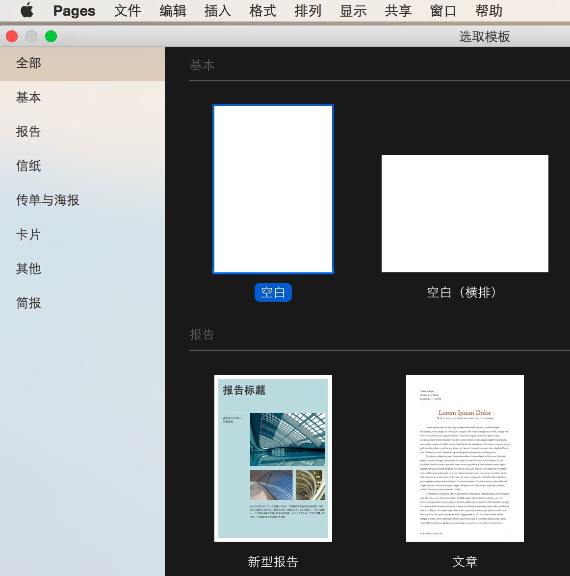Show 基本 templates in sidebar
Image resolution: width=570 pixels, height=576 pixels.
[28, 97]
